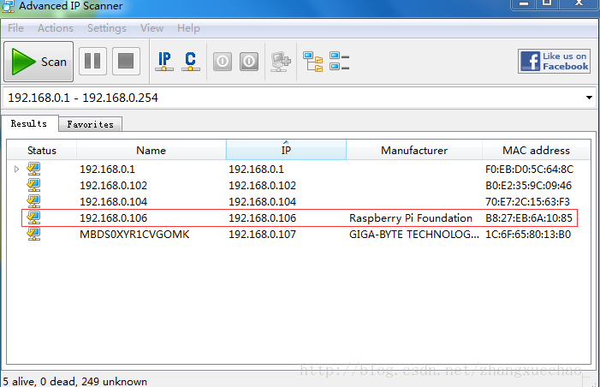Click the class C subnet icon
Image resolution: width=600 pixels, height=387 pixels.
(191, 62)
